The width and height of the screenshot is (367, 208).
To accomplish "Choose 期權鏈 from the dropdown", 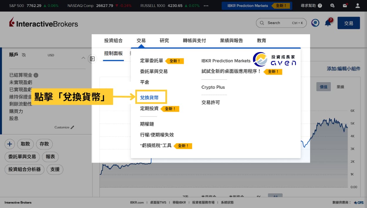I will click(x=147, y=124).
